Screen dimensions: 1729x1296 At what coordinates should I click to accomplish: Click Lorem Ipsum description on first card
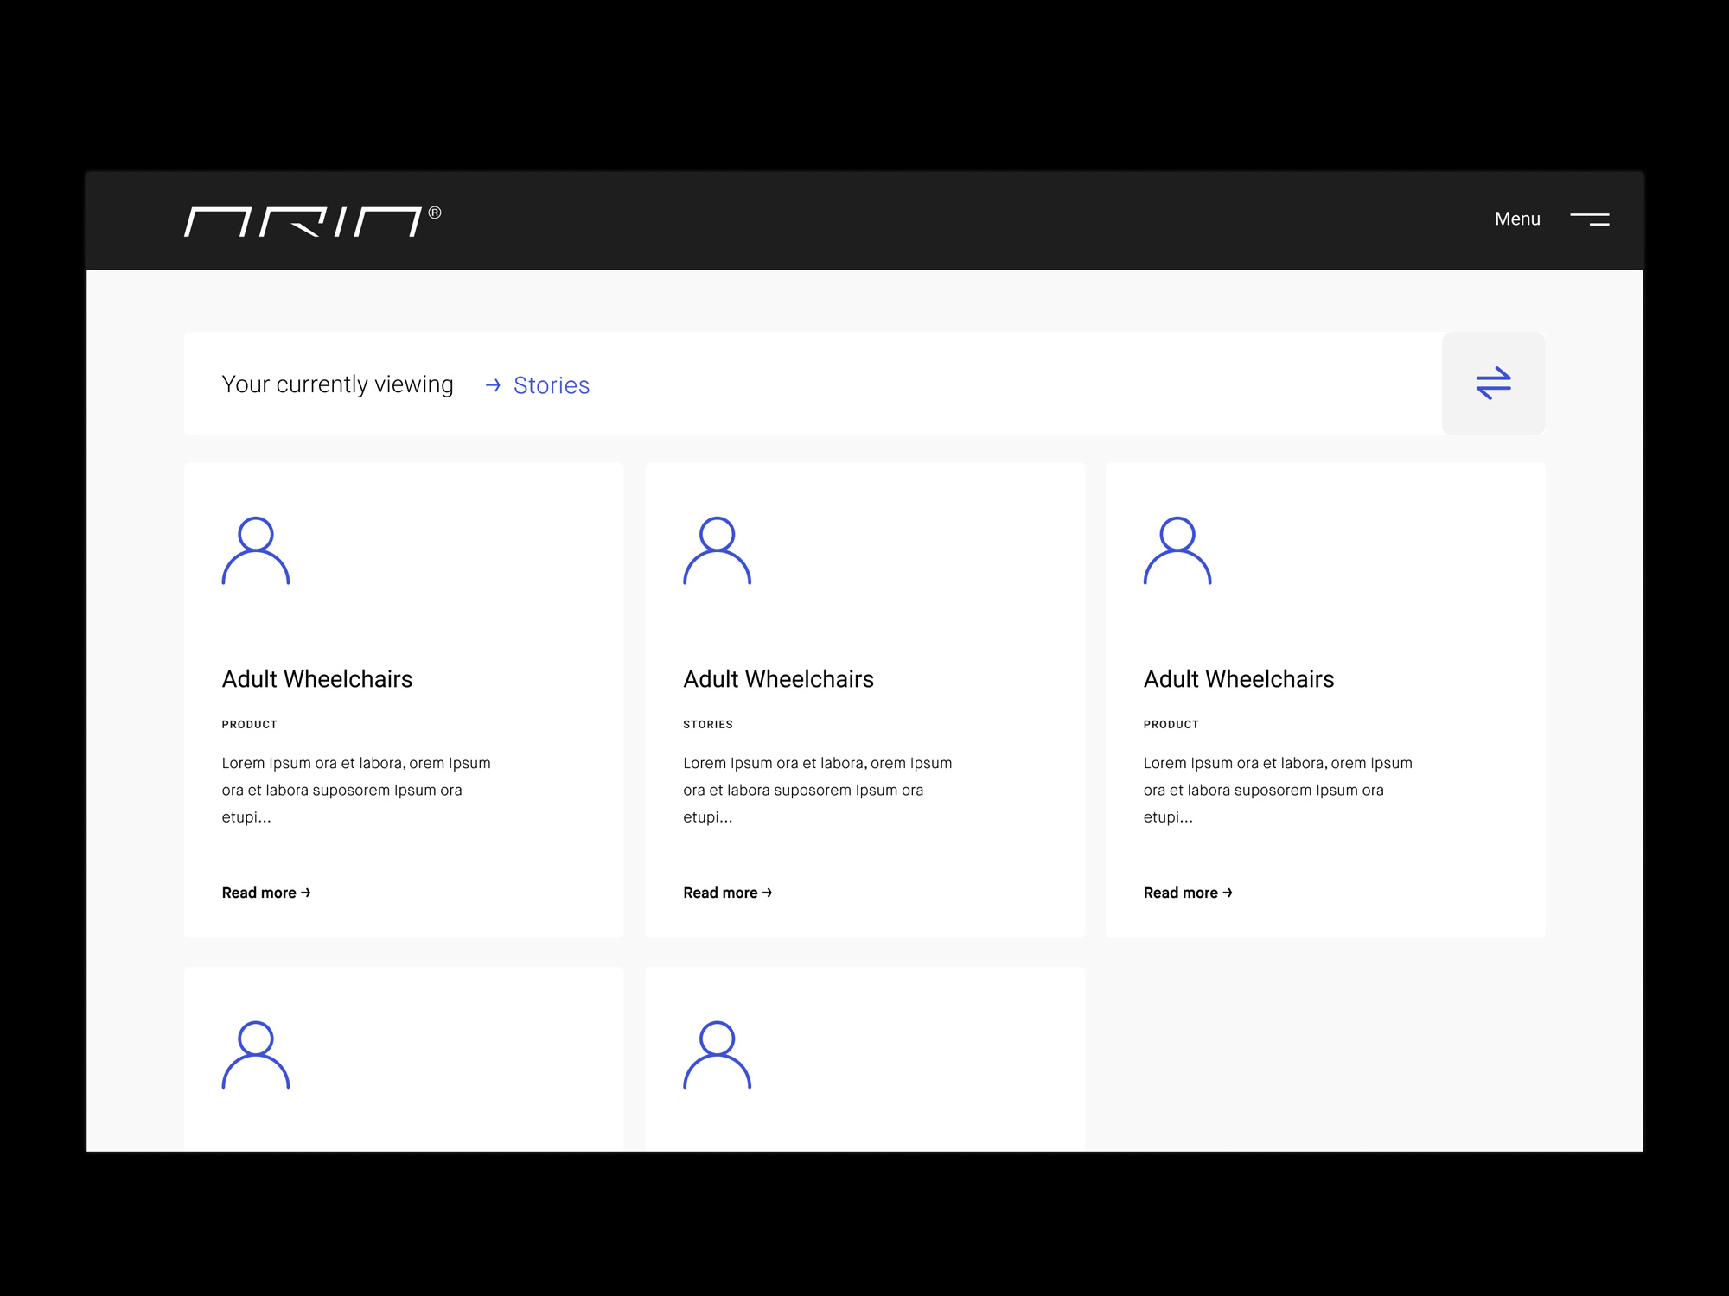tap(356, 790)
